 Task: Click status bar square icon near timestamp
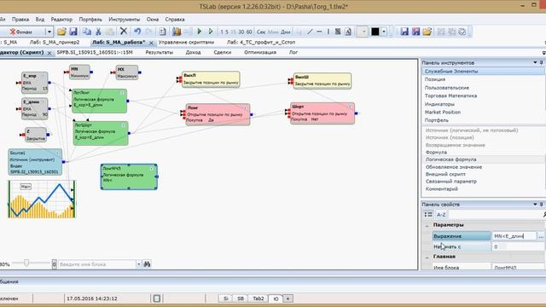[156, 298]
